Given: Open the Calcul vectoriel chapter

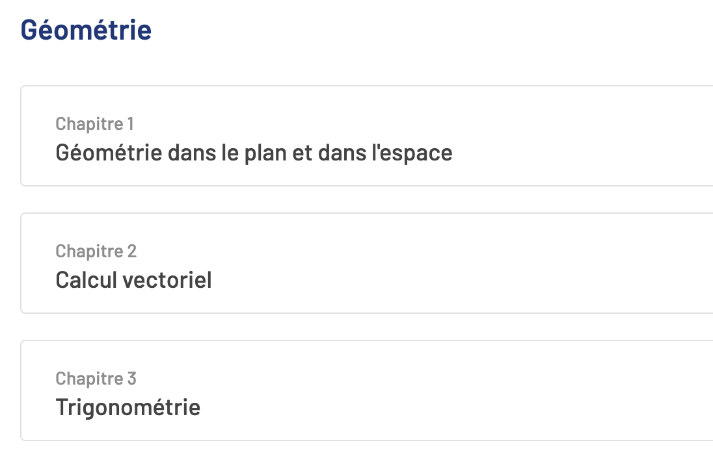Looking at the screenshot, I should 133,281.
